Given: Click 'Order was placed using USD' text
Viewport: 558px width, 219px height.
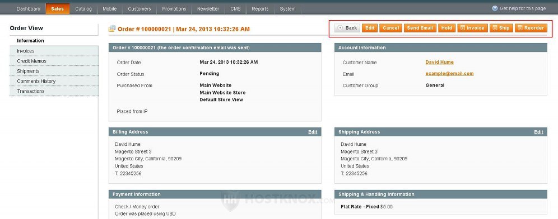Looking at the screenshot, I should pos(145,213).
